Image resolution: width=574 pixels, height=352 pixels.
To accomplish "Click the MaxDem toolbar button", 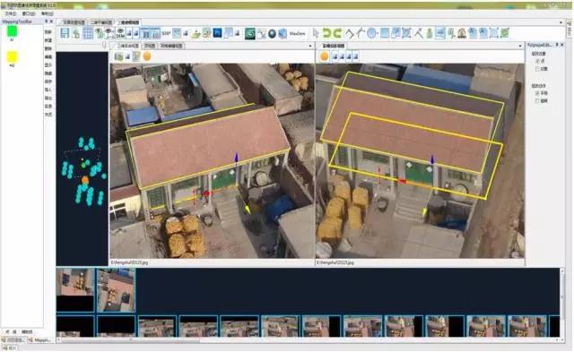I will tap(297, 34).
